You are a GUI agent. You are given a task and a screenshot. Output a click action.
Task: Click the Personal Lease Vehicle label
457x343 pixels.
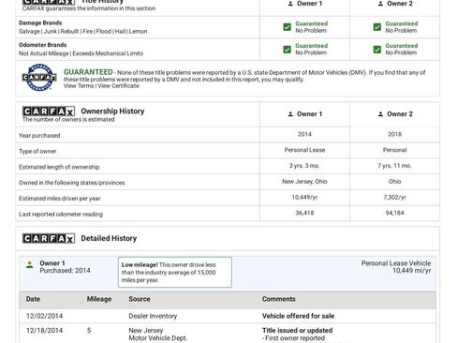[396, 263]
